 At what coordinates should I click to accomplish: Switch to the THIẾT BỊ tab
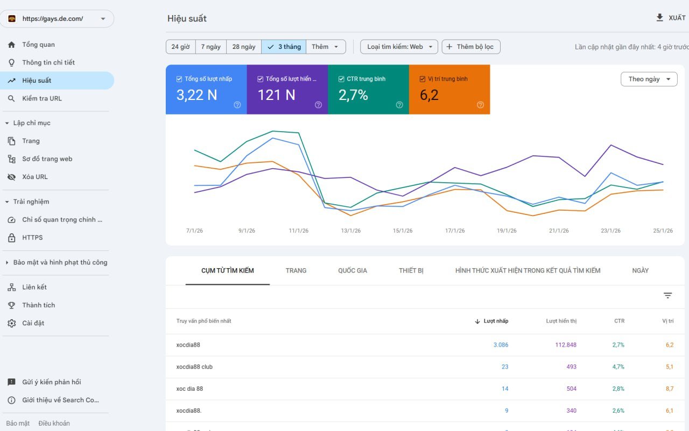tap(411, 270)
